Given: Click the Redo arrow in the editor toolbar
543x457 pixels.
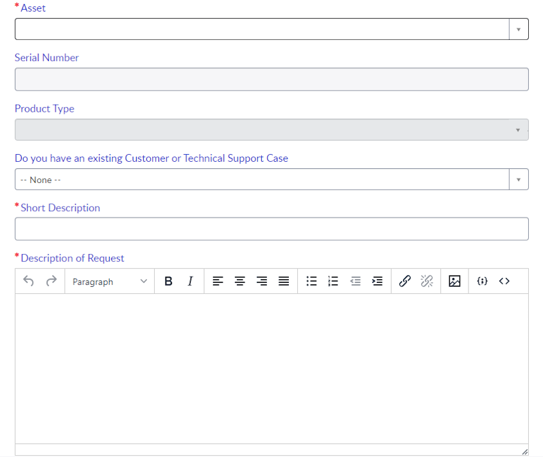Looking at the screenshot, I should 51,280.
